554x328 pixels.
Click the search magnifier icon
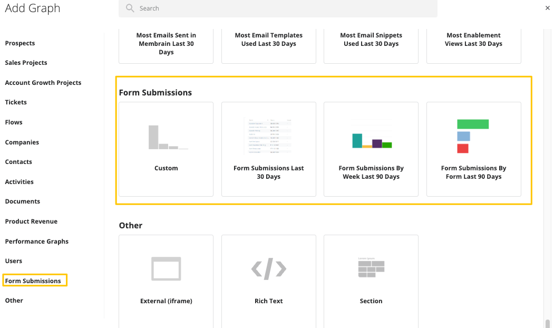click(x=130, y=8)
